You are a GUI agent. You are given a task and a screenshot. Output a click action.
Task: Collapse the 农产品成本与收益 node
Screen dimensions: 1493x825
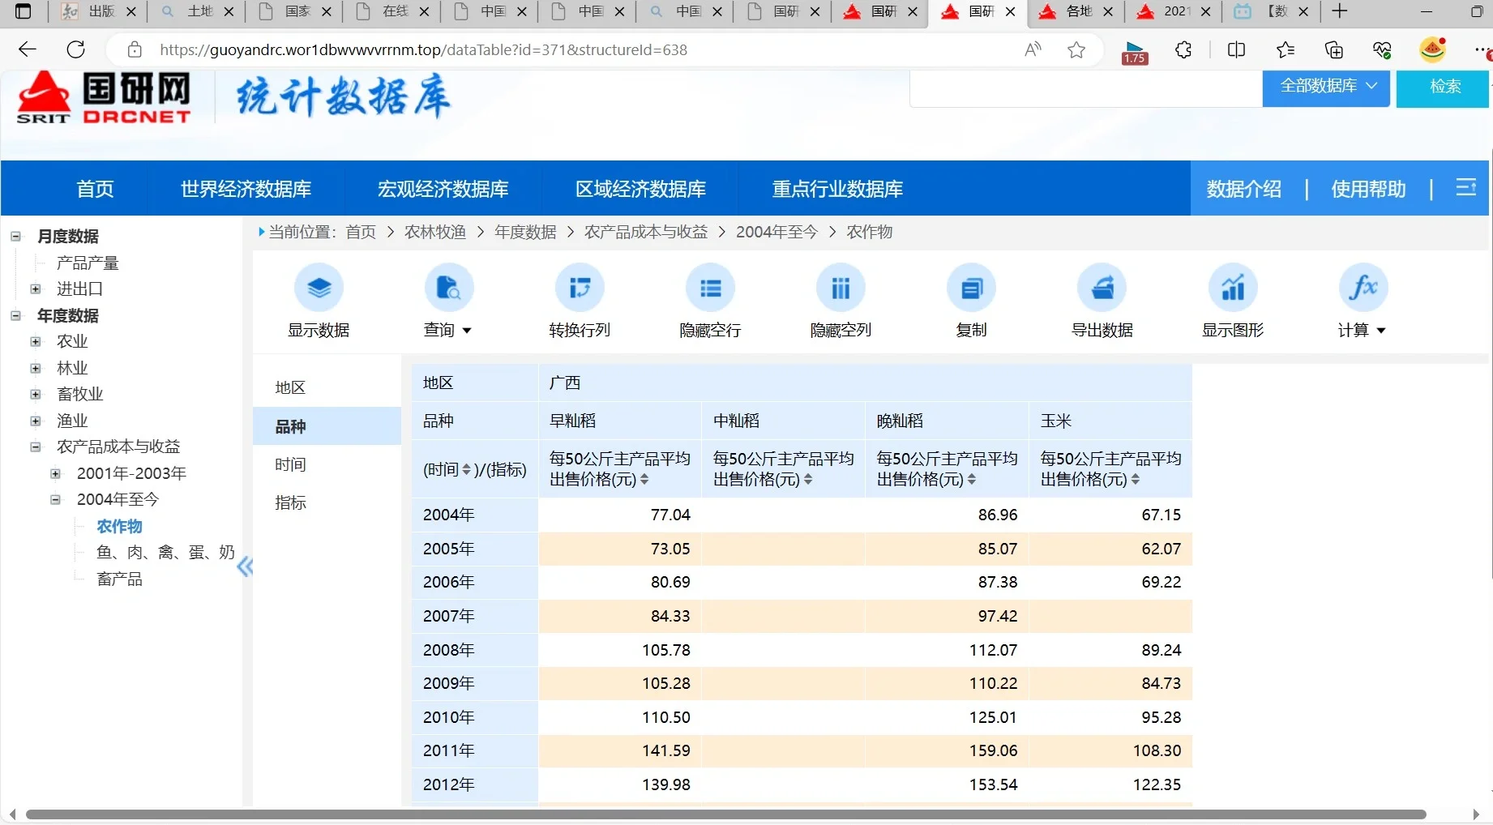[x=36, y=447]
